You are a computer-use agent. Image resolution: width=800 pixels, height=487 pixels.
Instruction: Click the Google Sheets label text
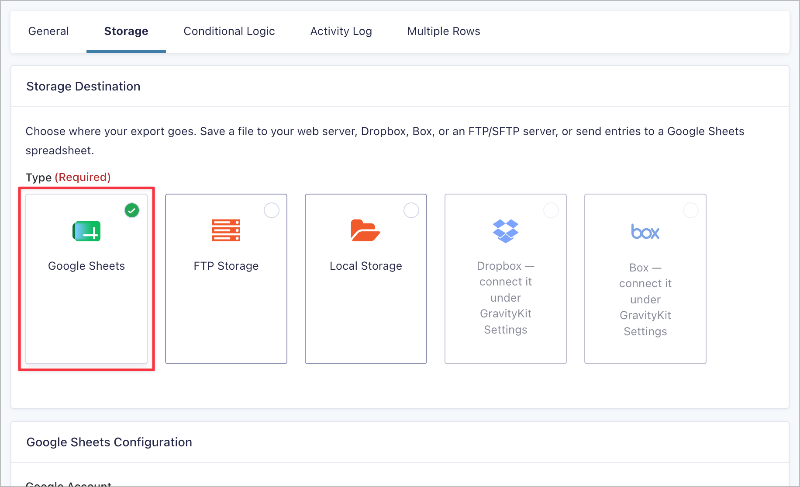tap(86, 266)
